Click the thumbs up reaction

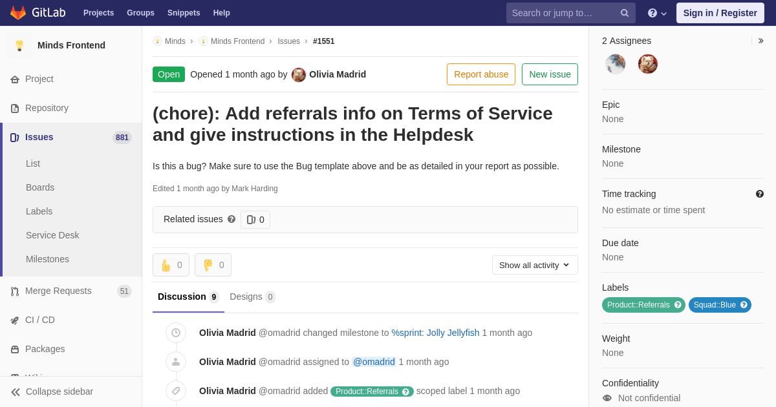pos(171,265)
